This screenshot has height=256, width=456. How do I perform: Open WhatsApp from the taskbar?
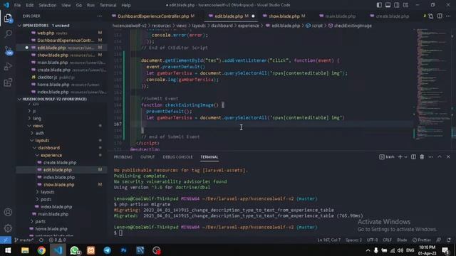[x=75, y=250]
